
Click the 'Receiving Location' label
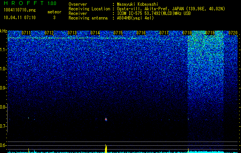[x=89, y=9]
